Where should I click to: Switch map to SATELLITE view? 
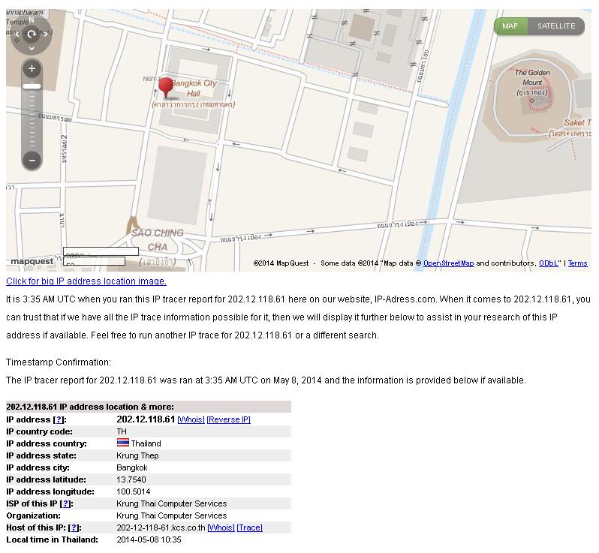click(556, 26)
